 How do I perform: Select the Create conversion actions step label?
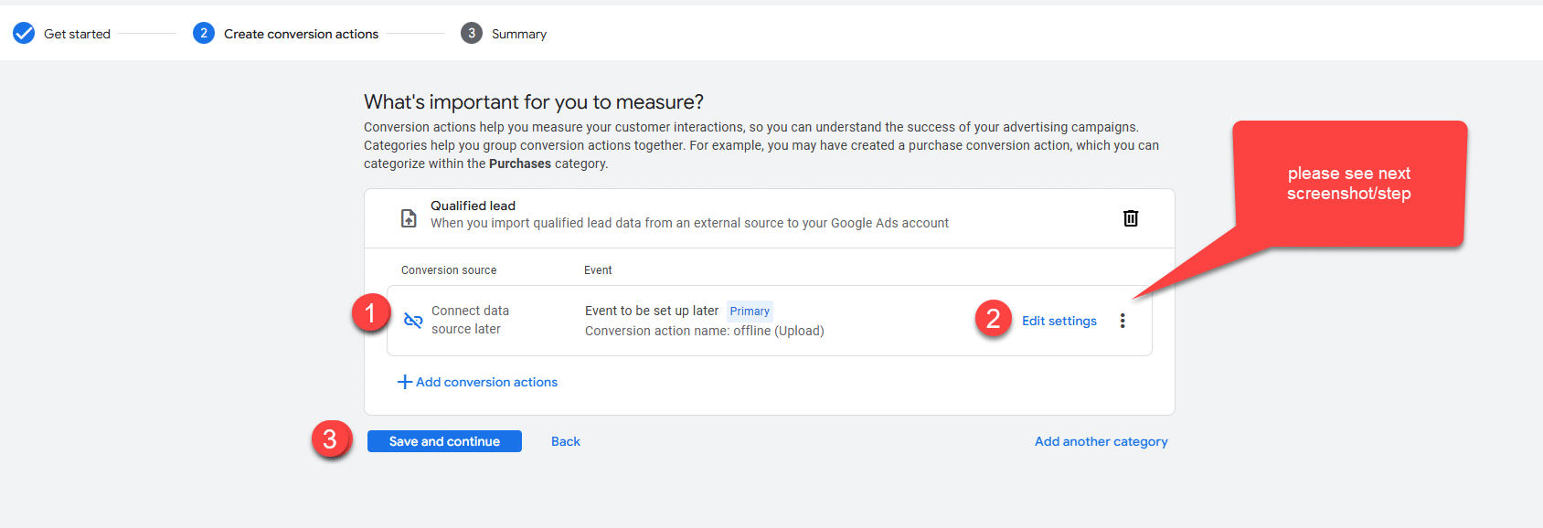(301, 34)
